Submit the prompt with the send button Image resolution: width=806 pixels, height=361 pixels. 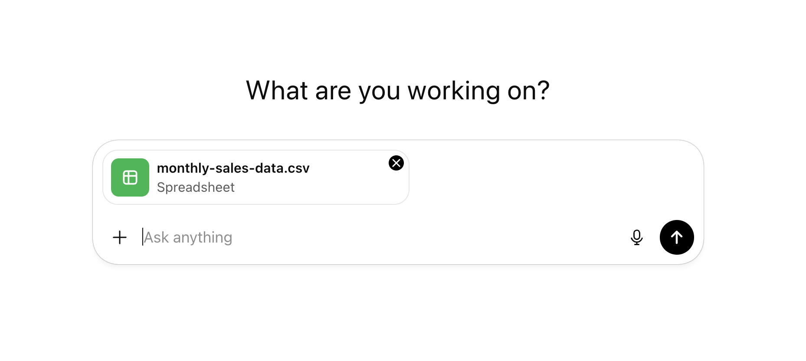click(677, 237)
